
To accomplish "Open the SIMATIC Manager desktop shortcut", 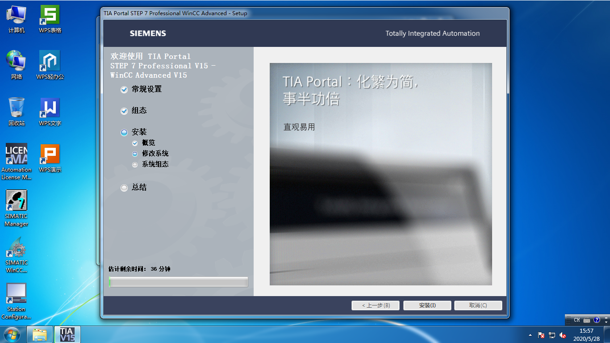I will [x=17, y=208].
